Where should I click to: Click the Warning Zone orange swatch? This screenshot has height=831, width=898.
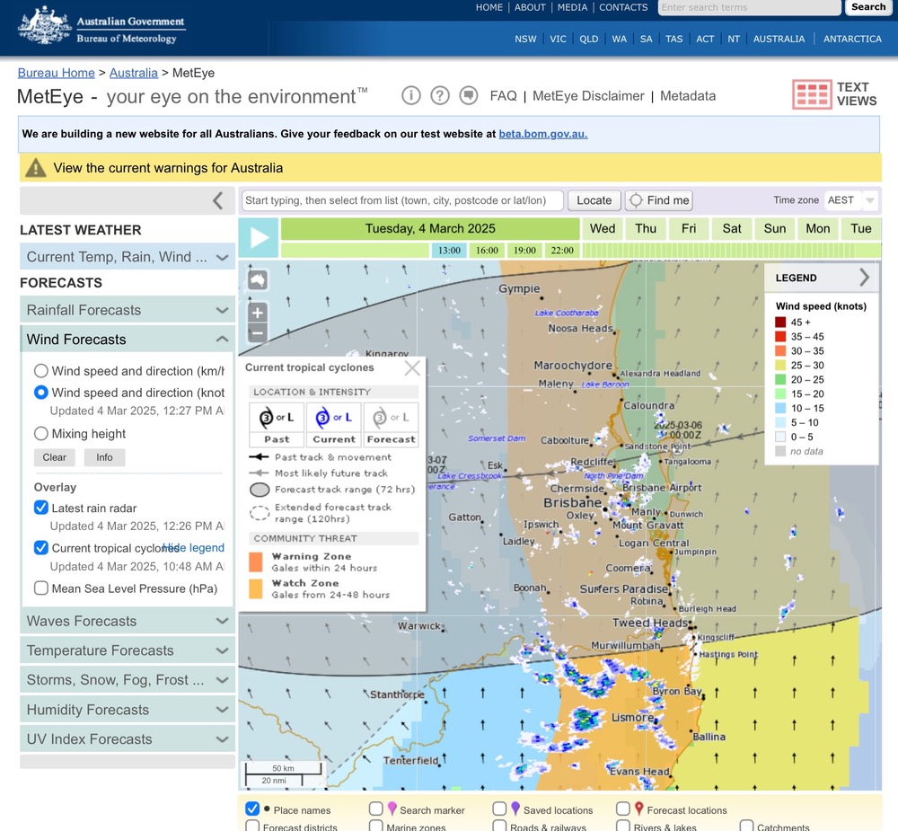click(256, 561)
